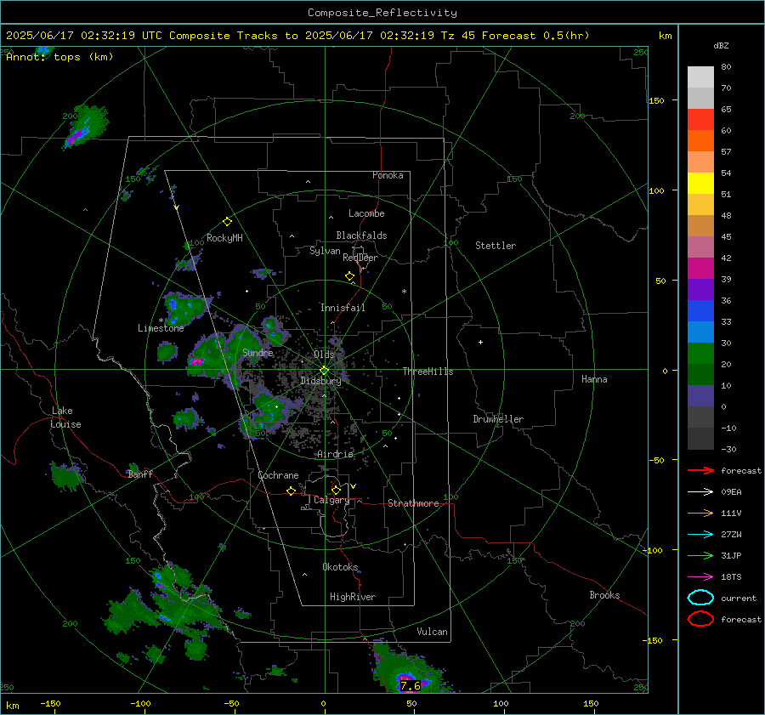This screenshot has height=715, width=765.
Task: Click the purple swatch in dBZ scale
Action: tap(700, 289)
